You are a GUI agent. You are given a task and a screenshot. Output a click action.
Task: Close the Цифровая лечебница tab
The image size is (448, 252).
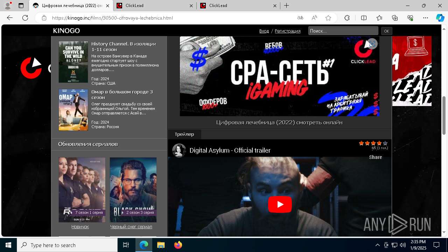tap(108, 6)
